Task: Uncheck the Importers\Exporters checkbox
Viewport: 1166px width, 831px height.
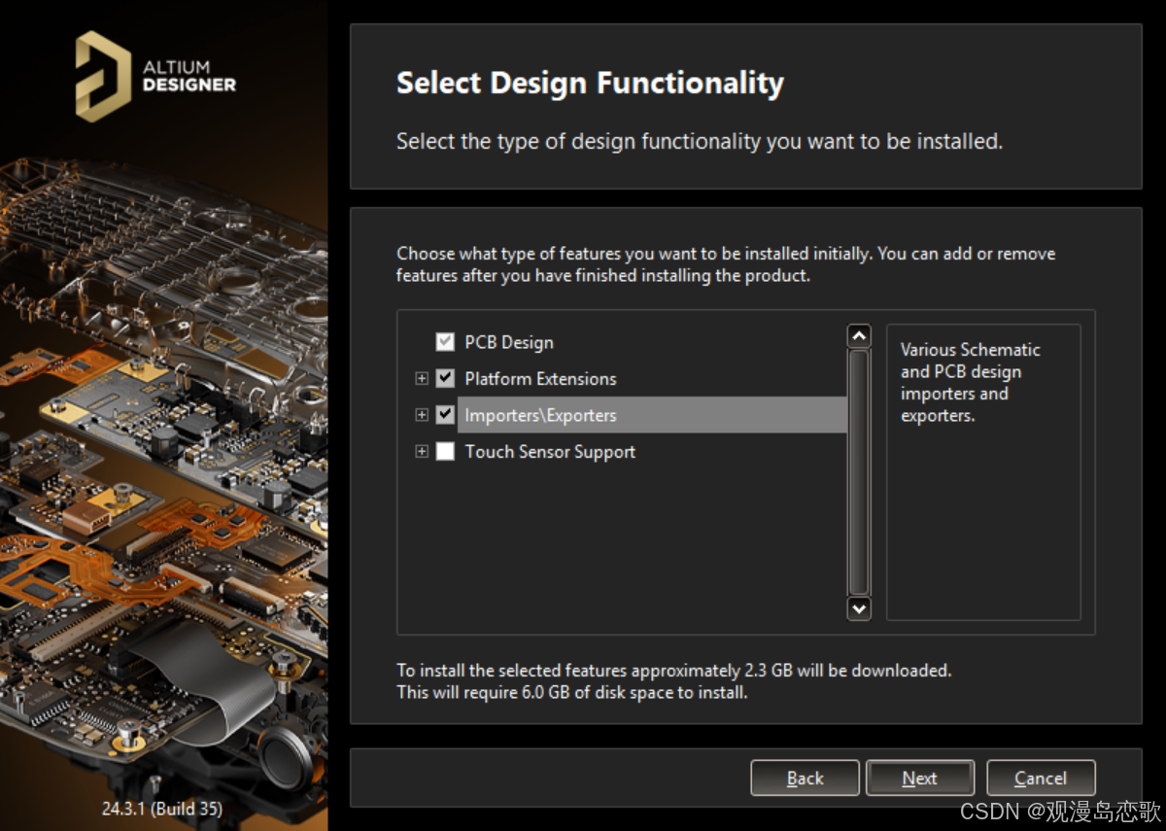Action: point(445,415)
